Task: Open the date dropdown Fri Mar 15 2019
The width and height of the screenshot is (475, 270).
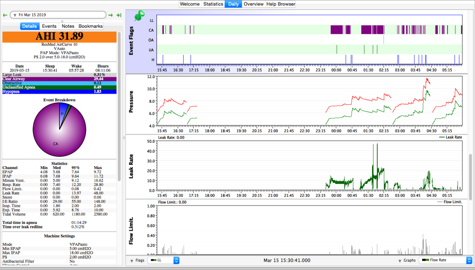Action: pyautogui.click(x=58, y=15)
